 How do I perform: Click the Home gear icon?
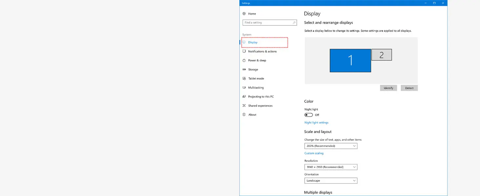[244, 14]
